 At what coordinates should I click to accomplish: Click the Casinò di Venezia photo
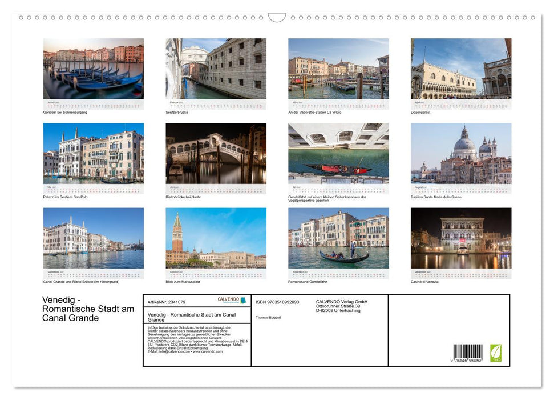tap(461, 238)
